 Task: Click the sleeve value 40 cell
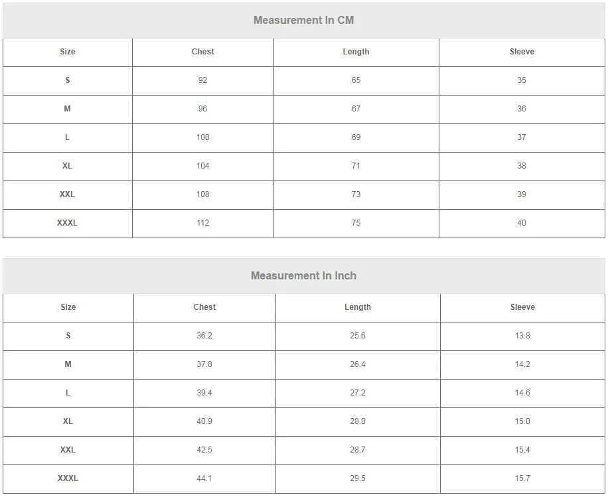pos(522,224)
